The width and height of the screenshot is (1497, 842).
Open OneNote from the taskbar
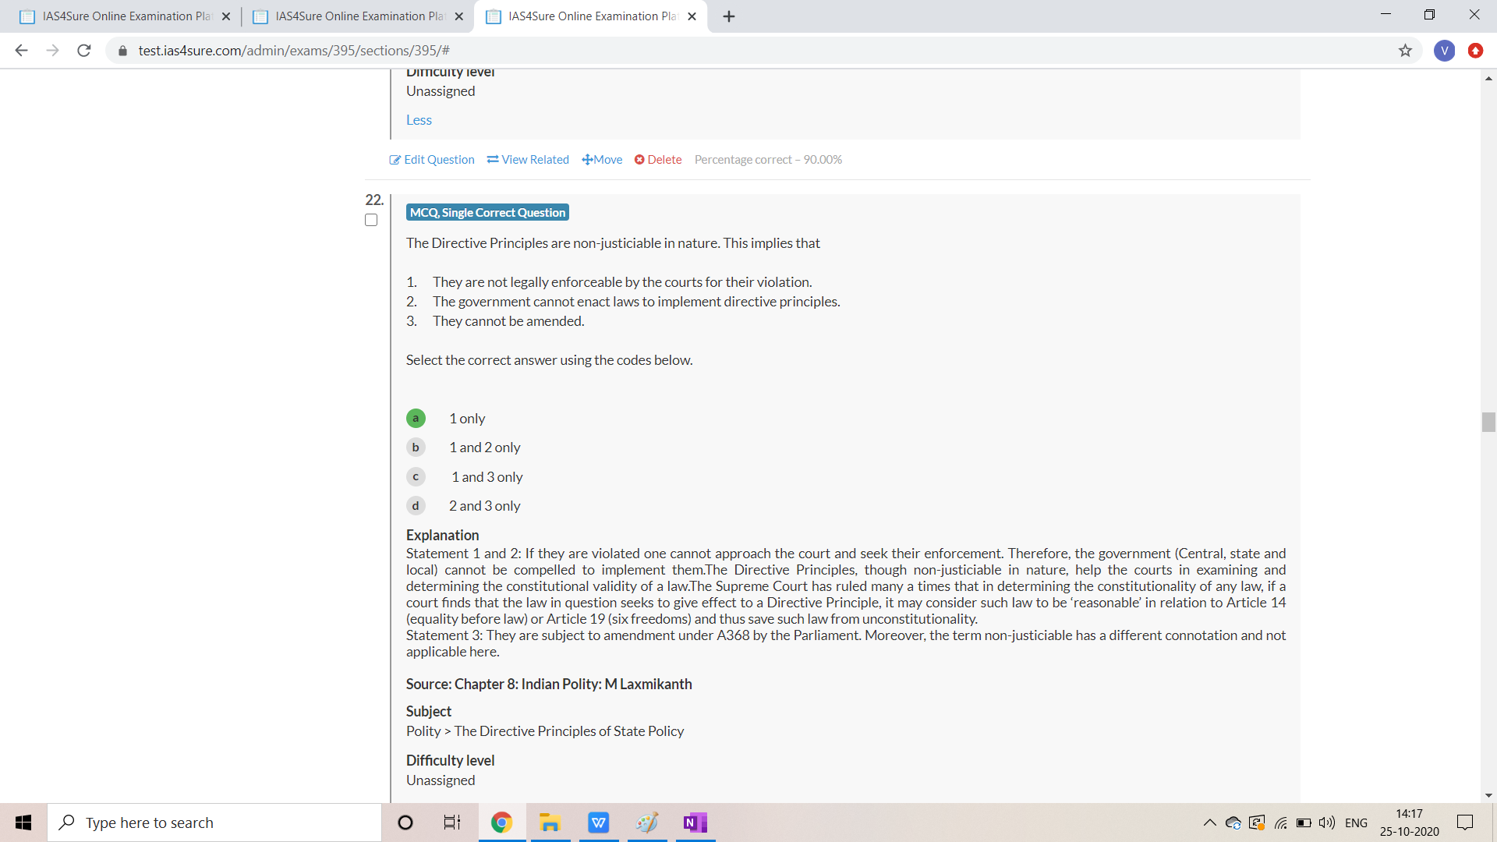[x=695, y=823]
